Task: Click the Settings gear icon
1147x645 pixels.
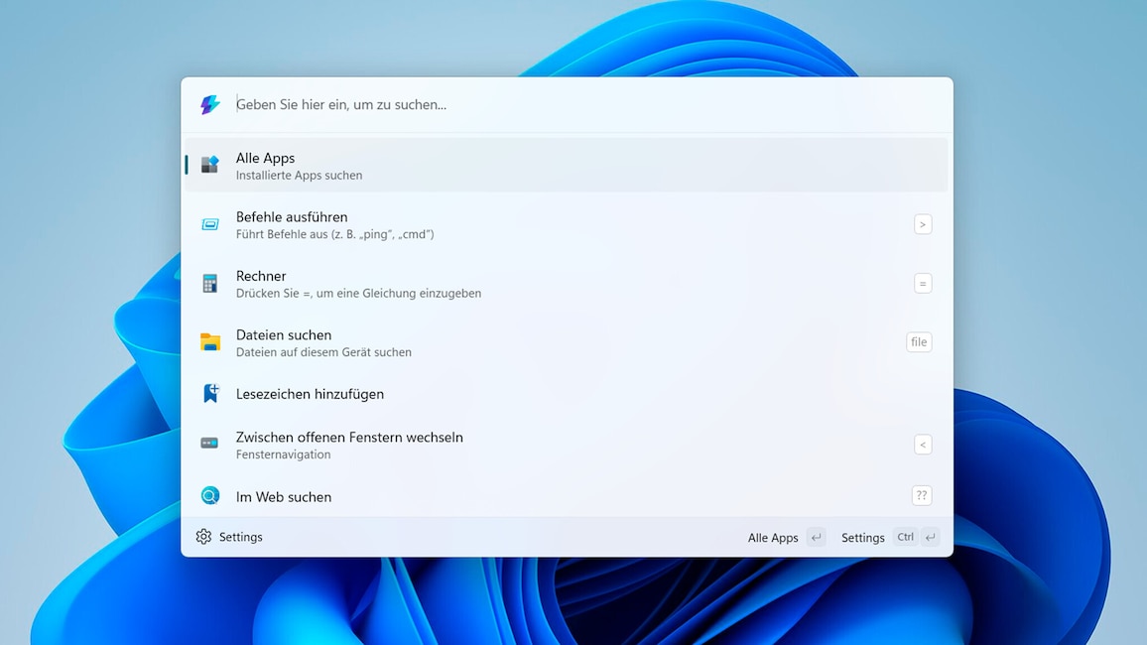Action: tap(203, 537)
